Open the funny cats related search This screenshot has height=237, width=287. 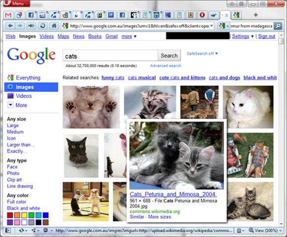coord(113,78)
